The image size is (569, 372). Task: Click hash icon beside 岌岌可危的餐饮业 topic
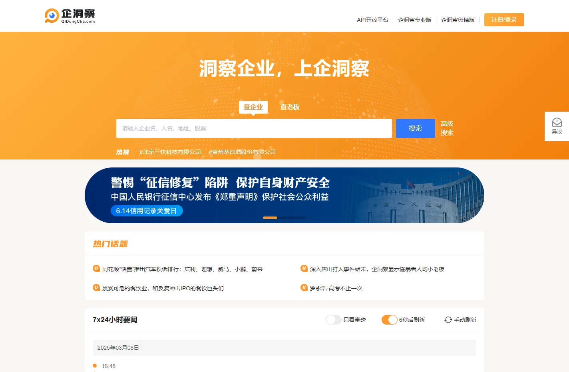[x=96, y=287]
